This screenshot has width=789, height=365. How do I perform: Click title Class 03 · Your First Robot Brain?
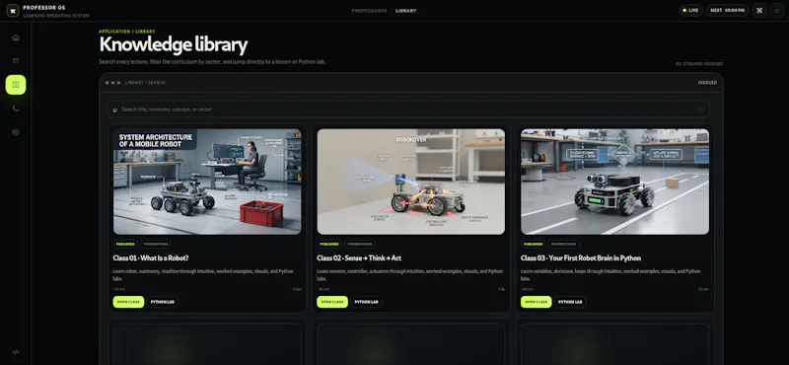[x=581, y=258]
